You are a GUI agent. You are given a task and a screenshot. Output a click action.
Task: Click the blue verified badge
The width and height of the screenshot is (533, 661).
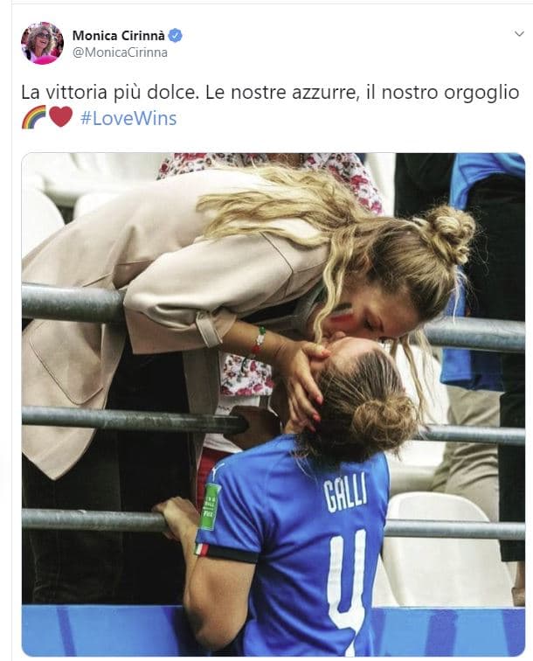coord(176,36)
